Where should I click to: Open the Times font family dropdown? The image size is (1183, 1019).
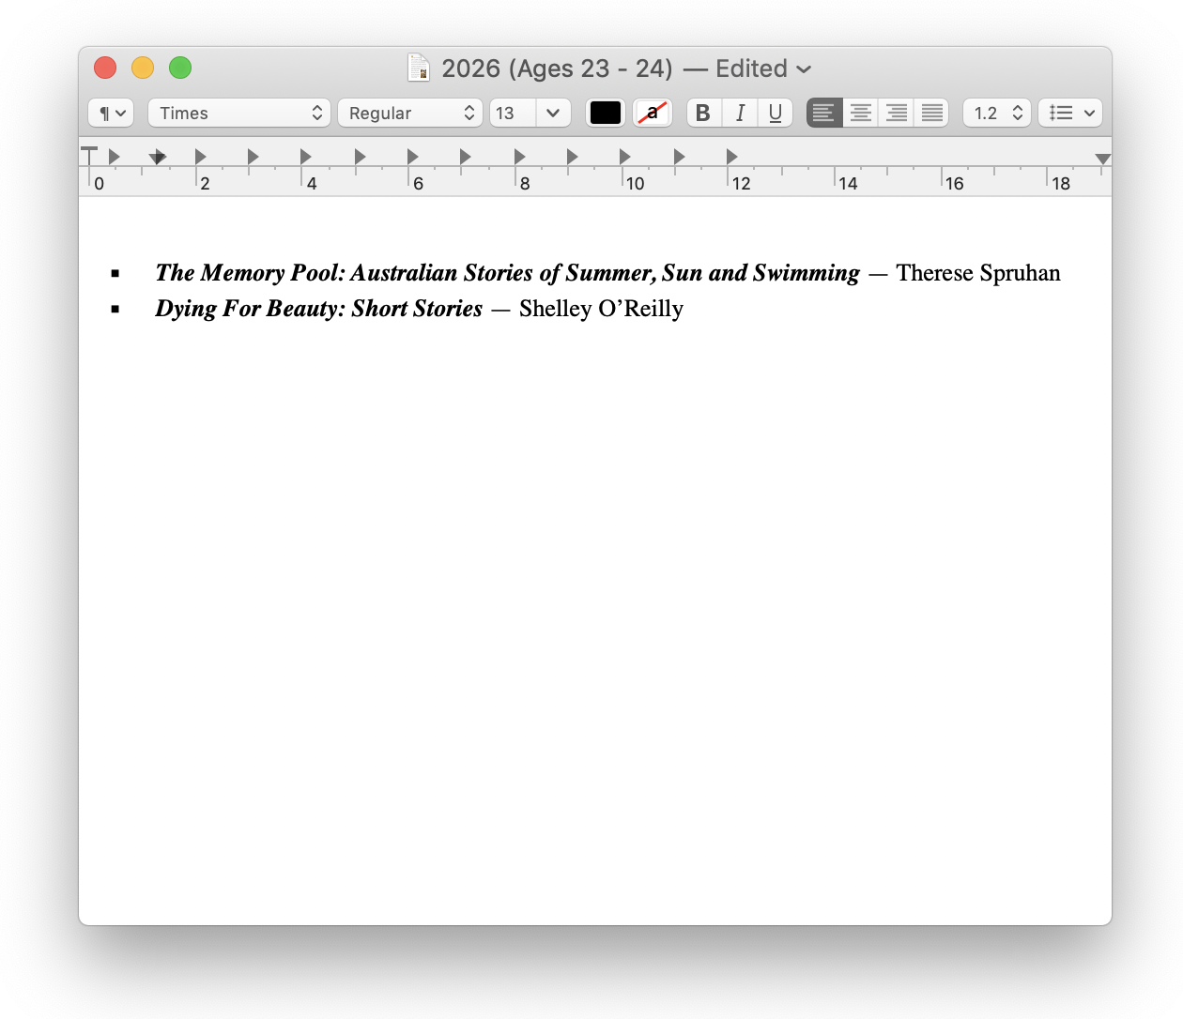(x=239, y=113)
